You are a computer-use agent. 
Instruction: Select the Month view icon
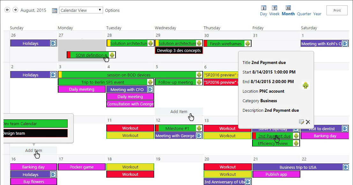(x=288, y=8)
